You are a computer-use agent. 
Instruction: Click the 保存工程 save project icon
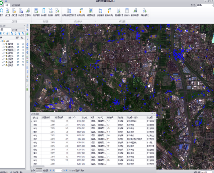[21, 11]
